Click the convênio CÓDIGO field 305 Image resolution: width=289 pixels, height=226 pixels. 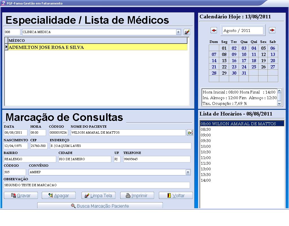pos(15,172)
